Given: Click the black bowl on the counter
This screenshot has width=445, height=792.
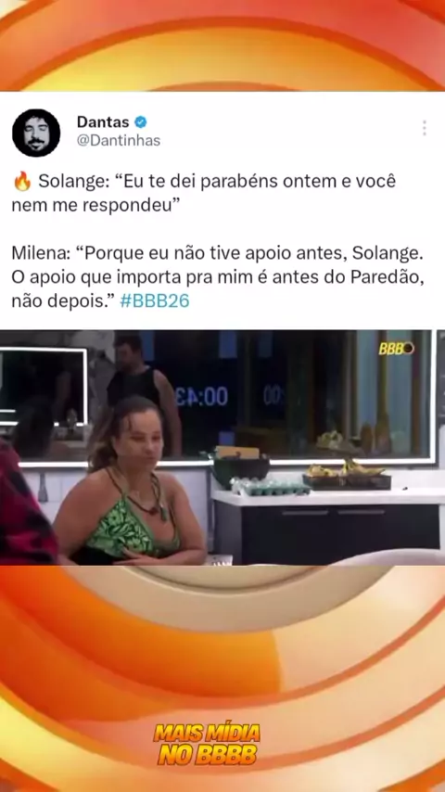Looking at the screenshot, I should pos(240,466).
